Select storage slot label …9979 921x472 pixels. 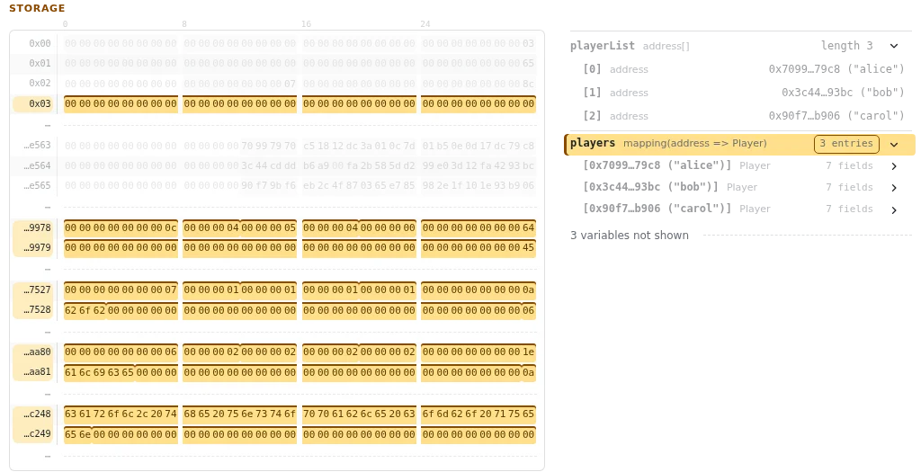point(37,248)
